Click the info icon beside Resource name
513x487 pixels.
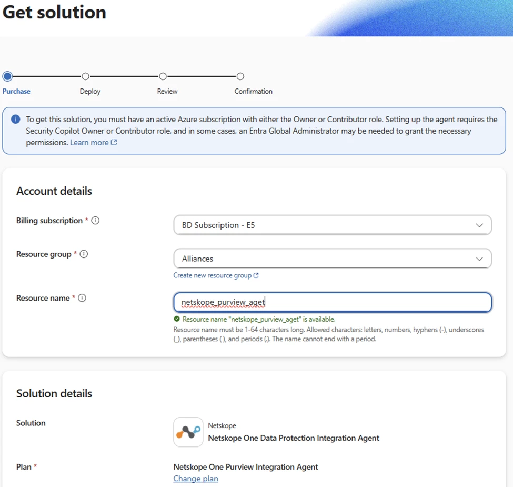click(82, 298)
